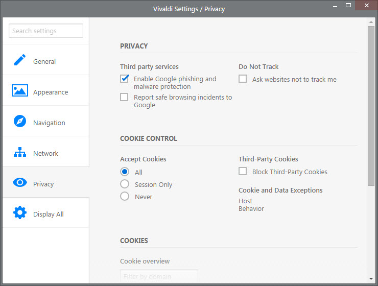Click the COOKIES section heading
The image size is (378, 286).
134,241
